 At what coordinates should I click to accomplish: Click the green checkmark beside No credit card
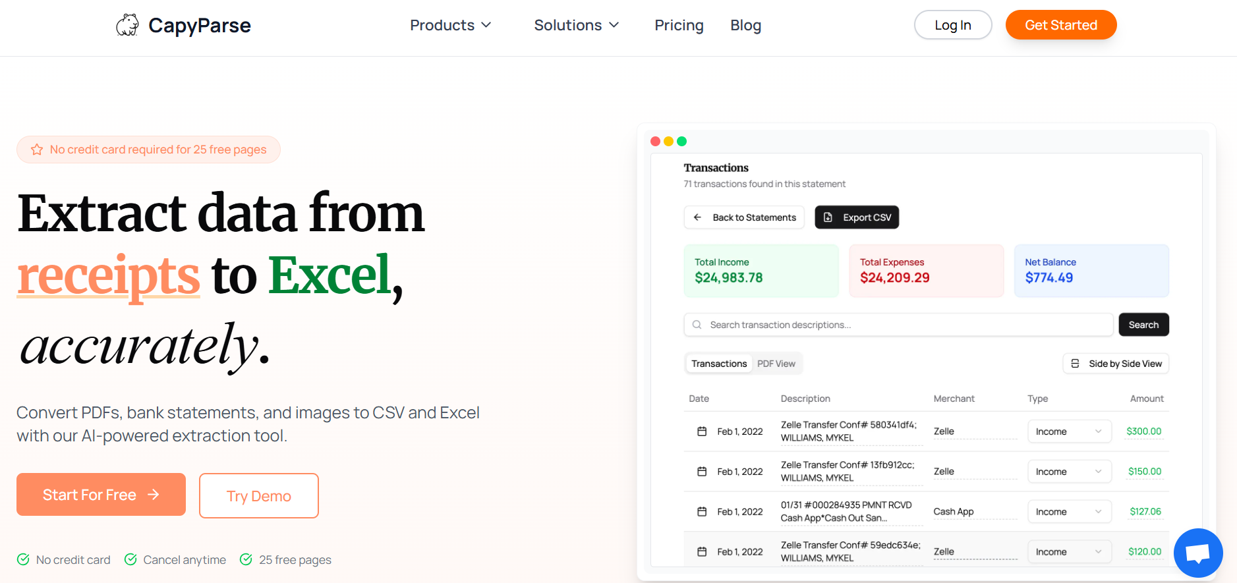tap(23, 559)
